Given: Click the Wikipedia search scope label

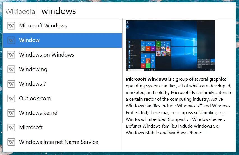Looking at the screenshot, I should (20, 11).
